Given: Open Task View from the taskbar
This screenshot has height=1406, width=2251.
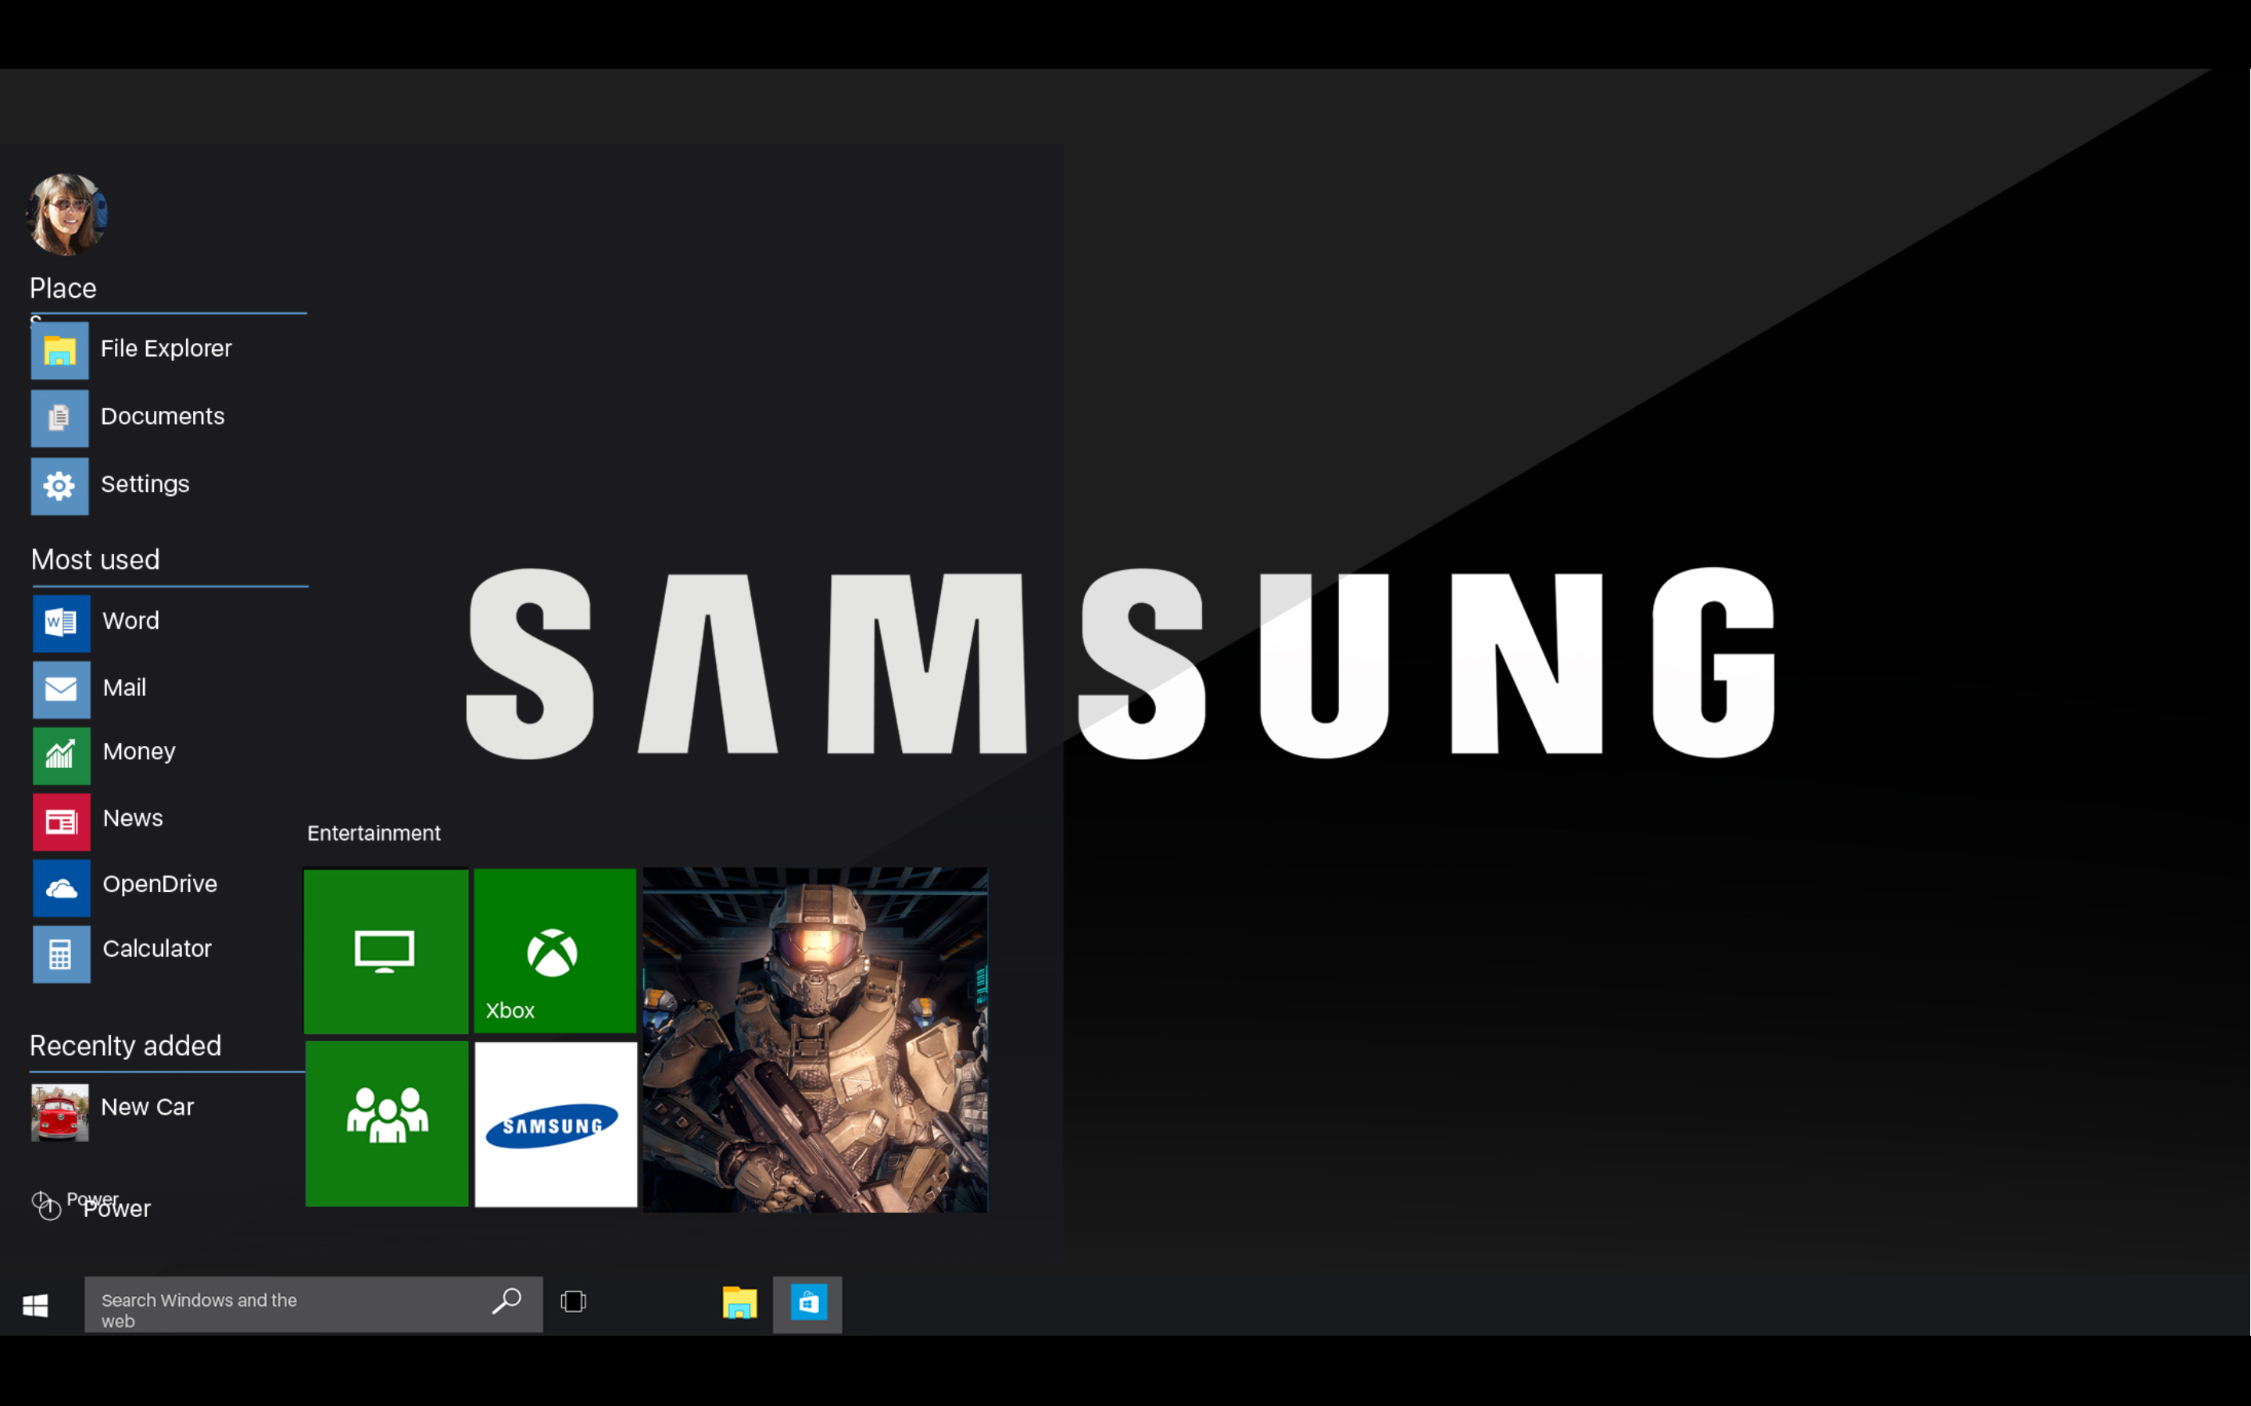Looking at the screenshot, I should 574,1302.
